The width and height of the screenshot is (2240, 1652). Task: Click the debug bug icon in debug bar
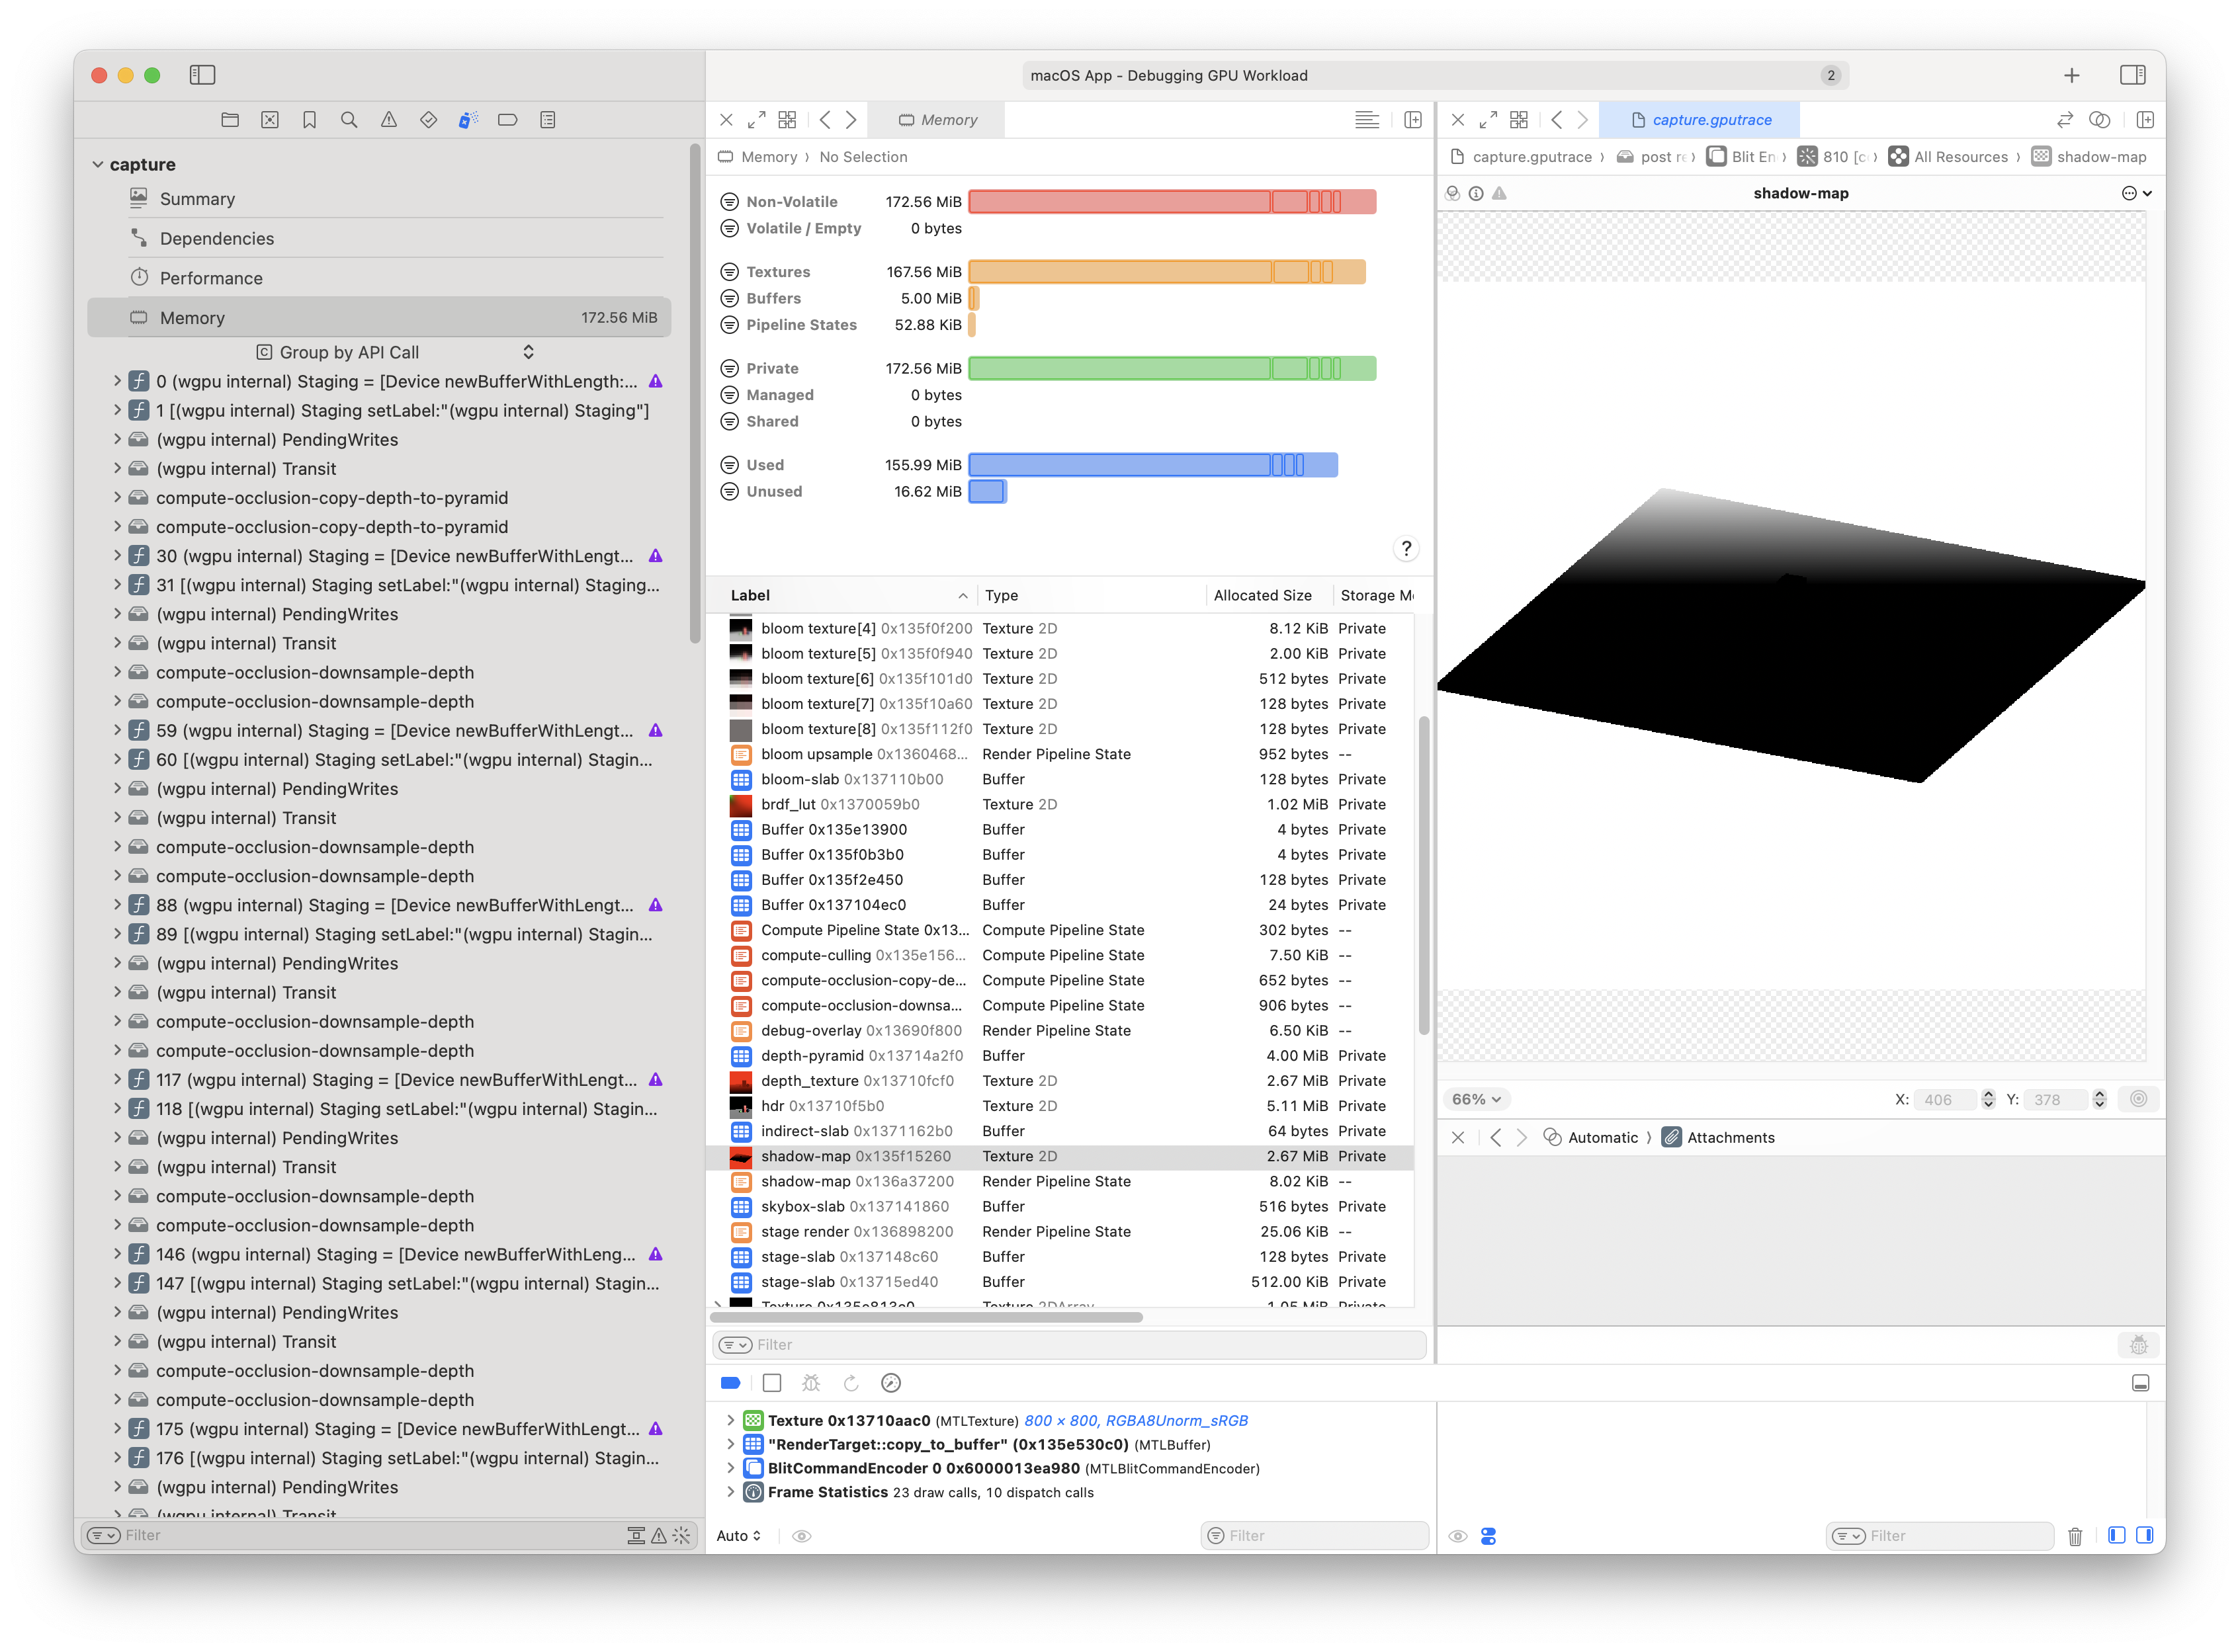point(811,1383)
